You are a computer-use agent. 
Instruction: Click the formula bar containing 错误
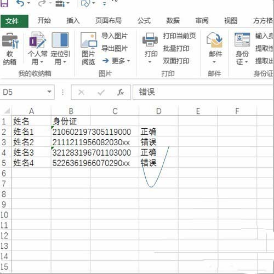point(203,92)
